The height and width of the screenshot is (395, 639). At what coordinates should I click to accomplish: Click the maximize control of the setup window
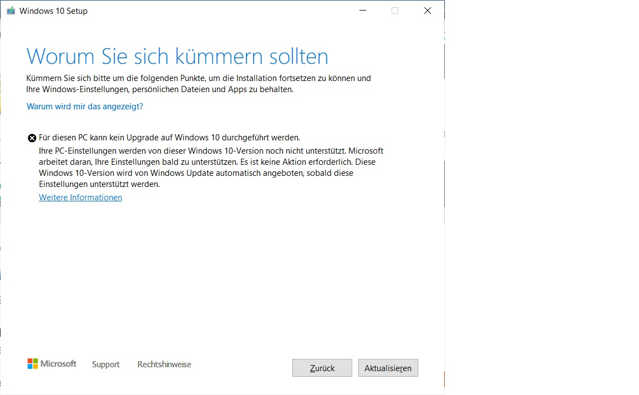pyautogui.click(x=394, y=10)
